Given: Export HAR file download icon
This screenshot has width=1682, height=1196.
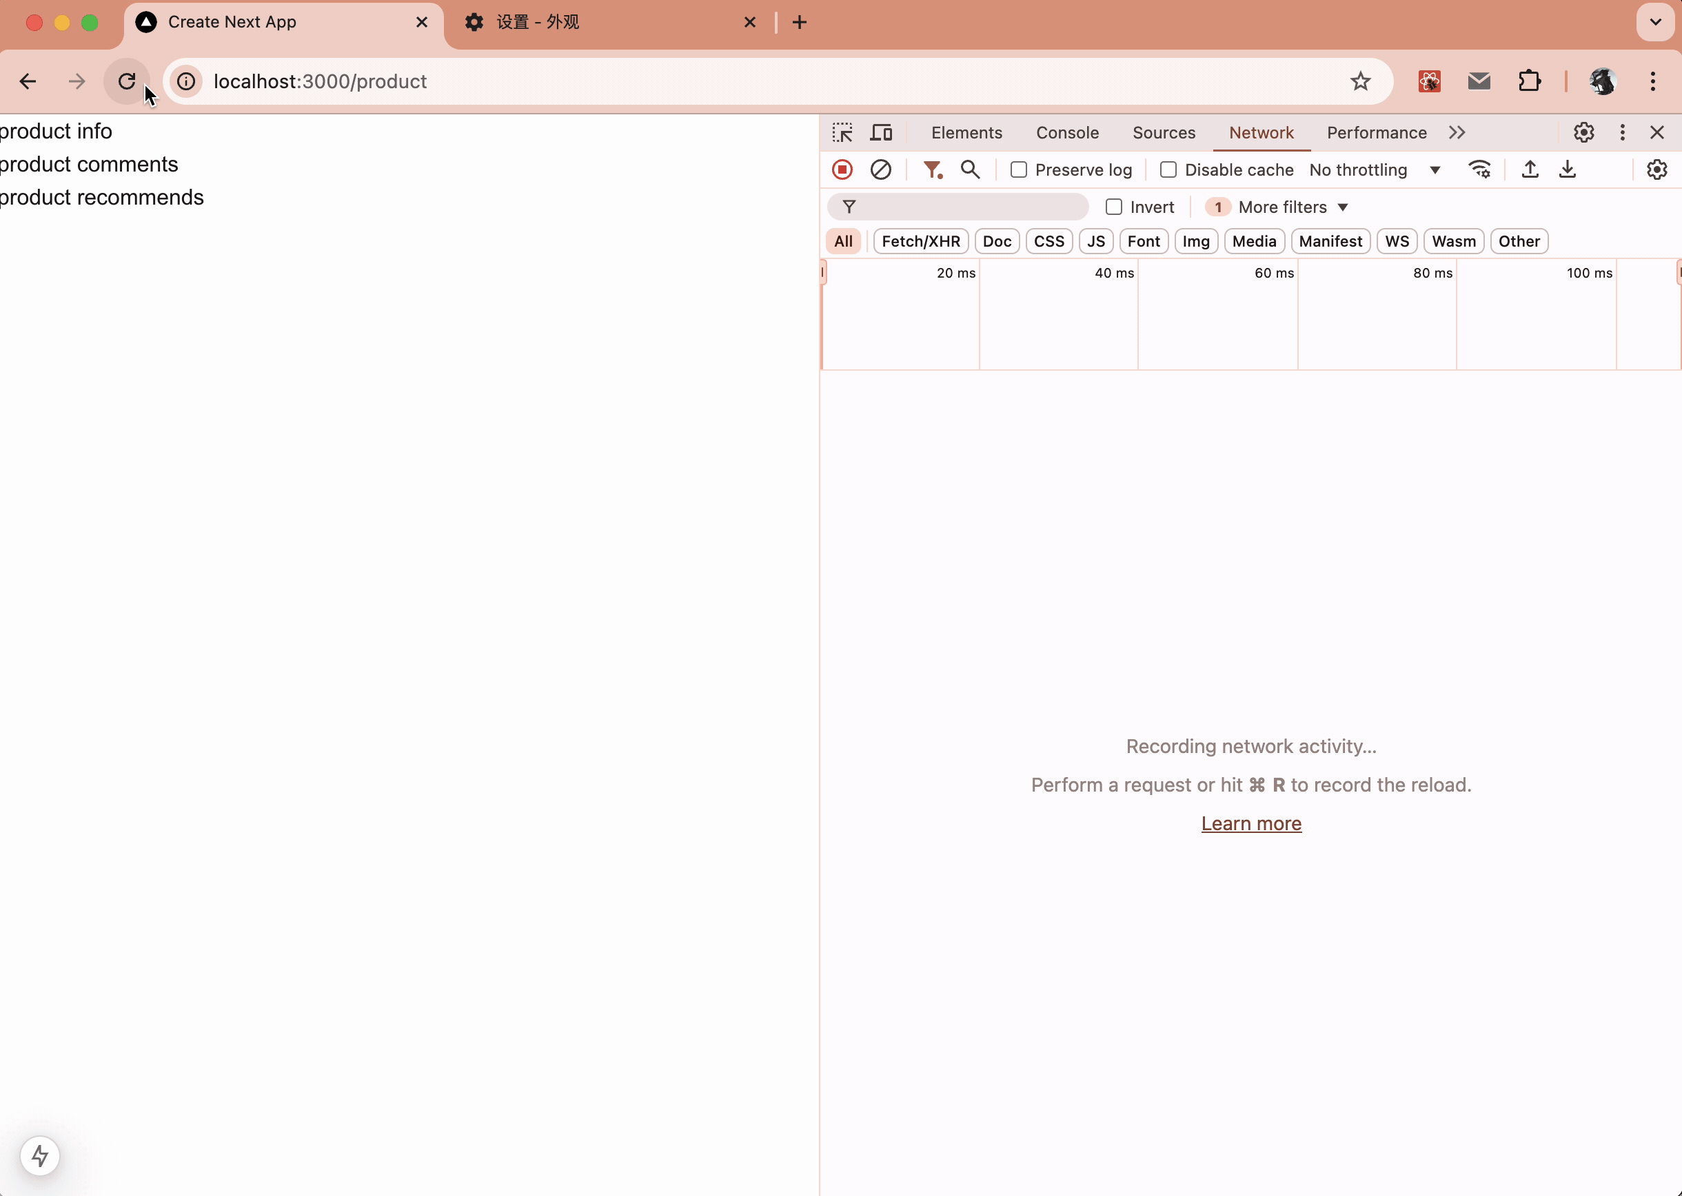Looking at the screenshot, I should click(x=1567, y=169).
